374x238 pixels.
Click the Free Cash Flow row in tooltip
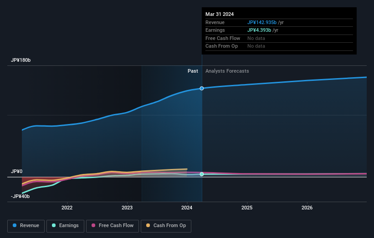tap(279, 38)
